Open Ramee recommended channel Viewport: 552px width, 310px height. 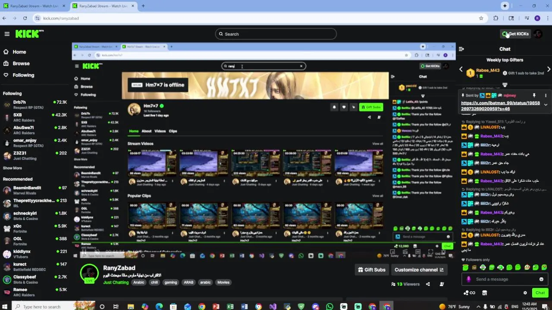pos(34,292)
